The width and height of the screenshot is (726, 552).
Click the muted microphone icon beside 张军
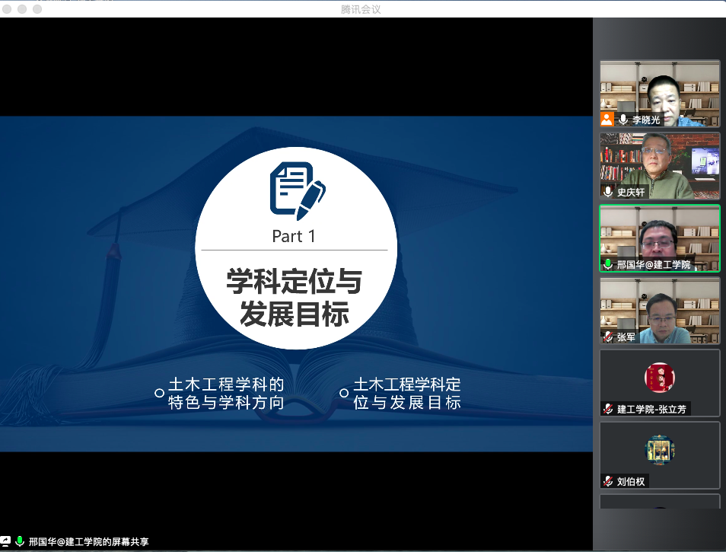coord(608,337)
